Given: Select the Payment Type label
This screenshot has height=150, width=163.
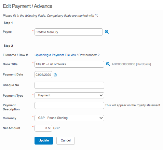Looking at the screenshot, I should point(13,96).
